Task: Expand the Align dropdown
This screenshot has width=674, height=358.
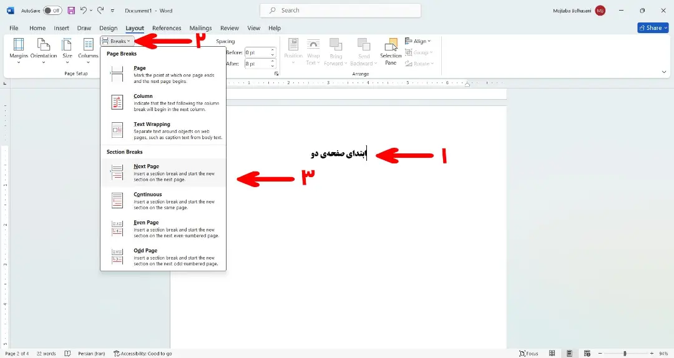Action: coord(418,41)
